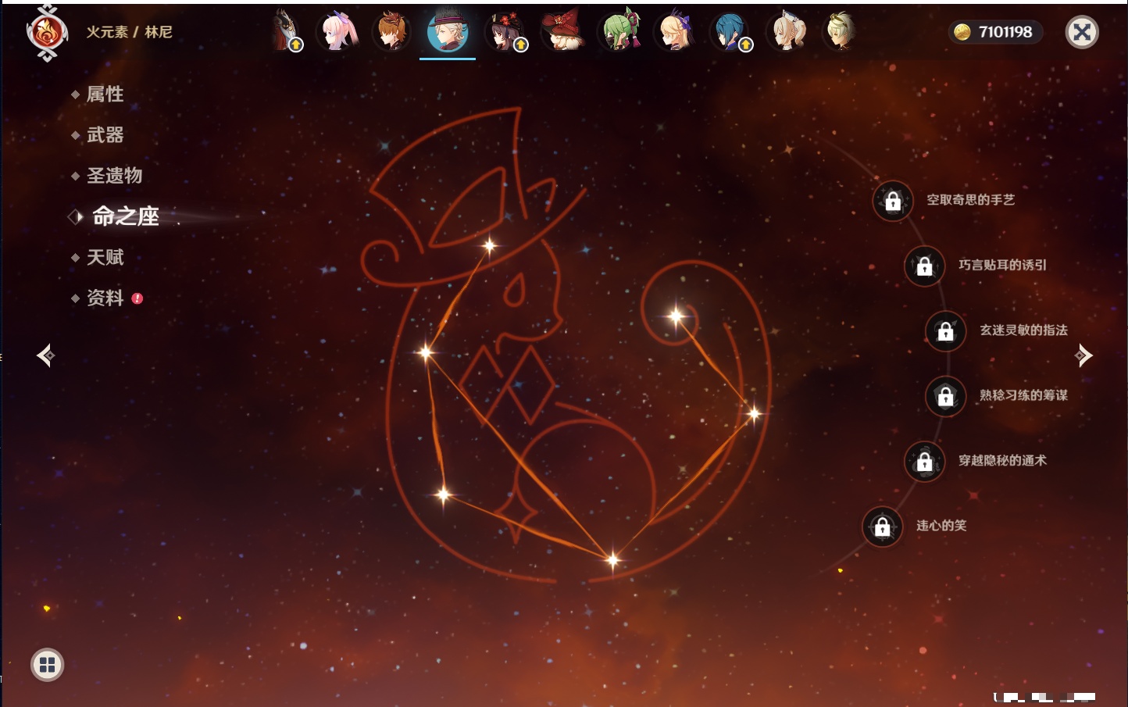
Task: Click the Pyro element emblem icon
Action: coord(47,33)
